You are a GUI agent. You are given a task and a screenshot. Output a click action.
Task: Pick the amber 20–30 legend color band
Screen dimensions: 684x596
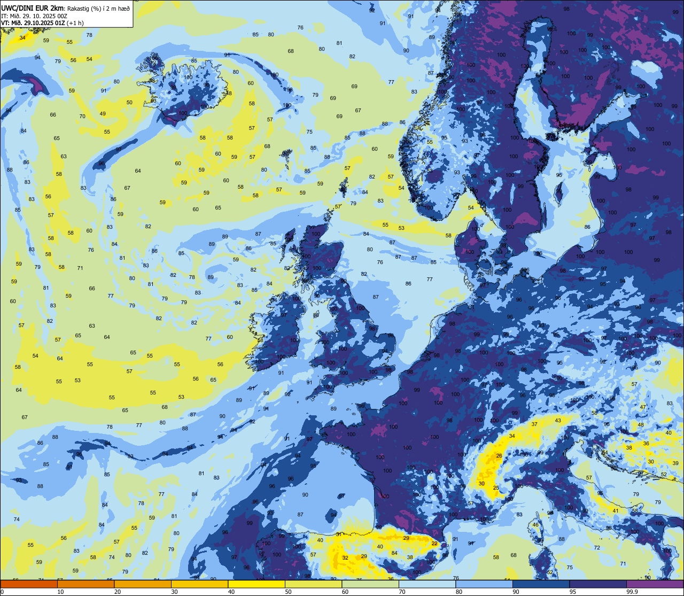point(143,584)
